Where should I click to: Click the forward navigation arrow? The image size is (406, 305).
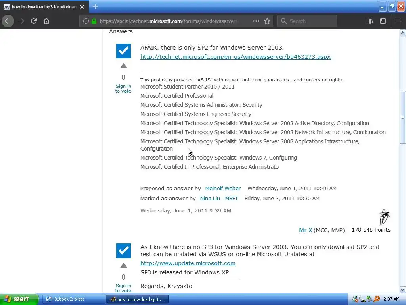(21, 21)
